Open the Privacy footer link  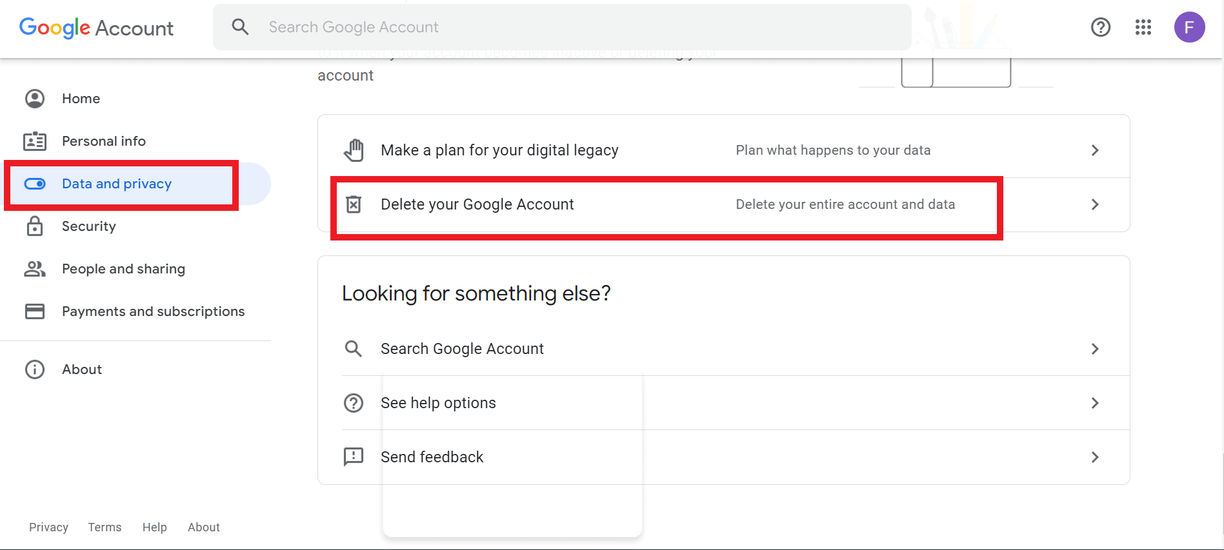tap(48, 527)
